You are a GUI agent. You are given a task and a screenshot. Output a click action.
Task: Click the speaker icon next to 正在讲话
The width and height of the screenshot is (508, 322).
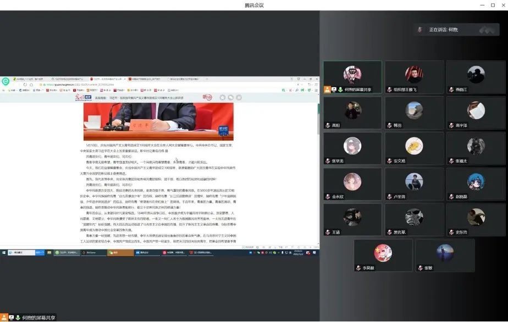[420, 30]
